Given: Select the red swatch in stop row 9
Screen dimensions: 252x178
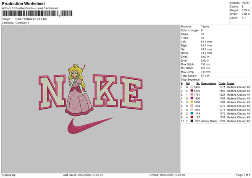Looking at the screenshot, I should pyautogui.click(x=192, y=117).
